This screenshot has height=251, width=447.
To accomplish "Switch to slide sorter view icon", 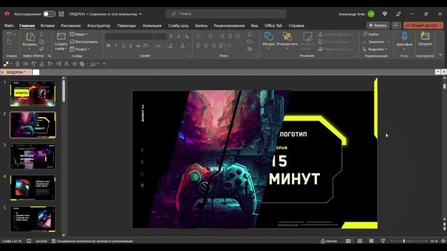I will coord(360,241).
